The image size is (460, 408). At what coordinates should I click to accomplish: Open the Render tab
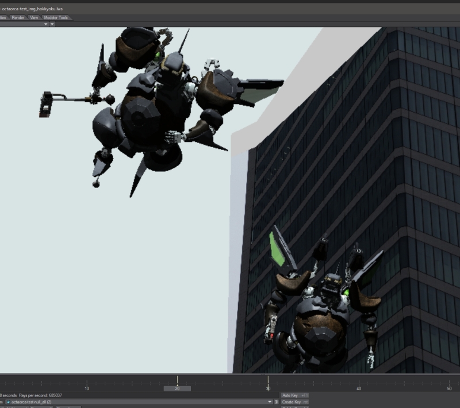point(19,18)
